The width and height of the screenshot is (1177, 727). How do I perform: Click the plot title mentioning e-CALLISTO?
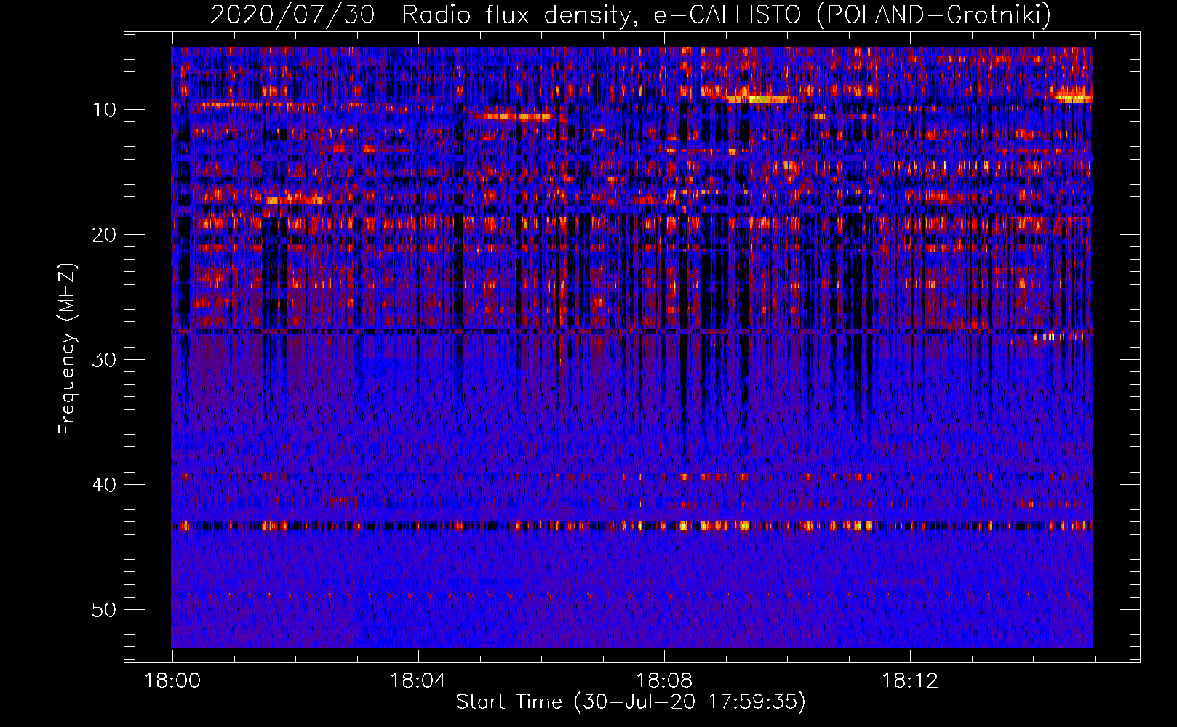[x=631, y=15]
